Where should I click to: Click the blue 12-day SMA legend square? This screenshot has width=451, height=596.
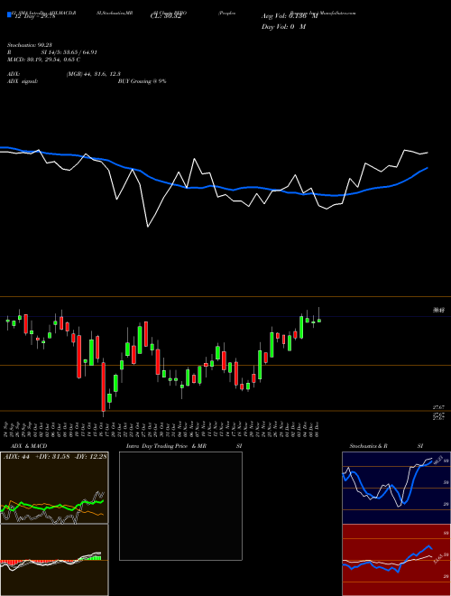tap(9, 14)
